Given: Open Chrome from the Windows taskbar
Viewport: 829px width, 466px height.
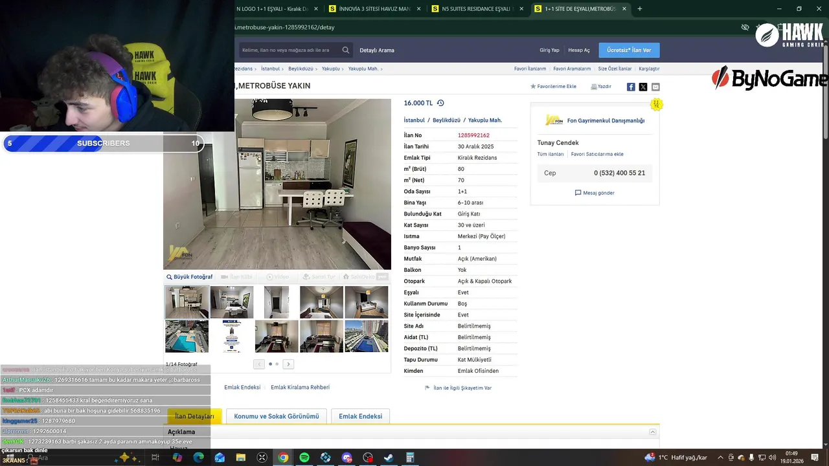Looking at the screenshot, I should click(x=283, y=458).
